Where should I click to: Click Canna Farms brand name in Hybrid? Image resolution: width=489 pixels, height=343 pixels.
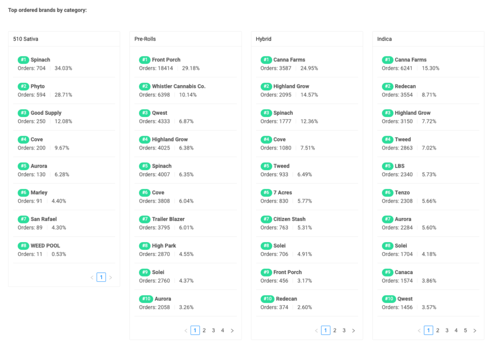coord(289,60)
